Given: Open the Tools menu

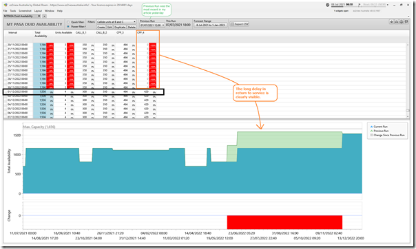Looking at the screenshot, I should click(12, 11).
